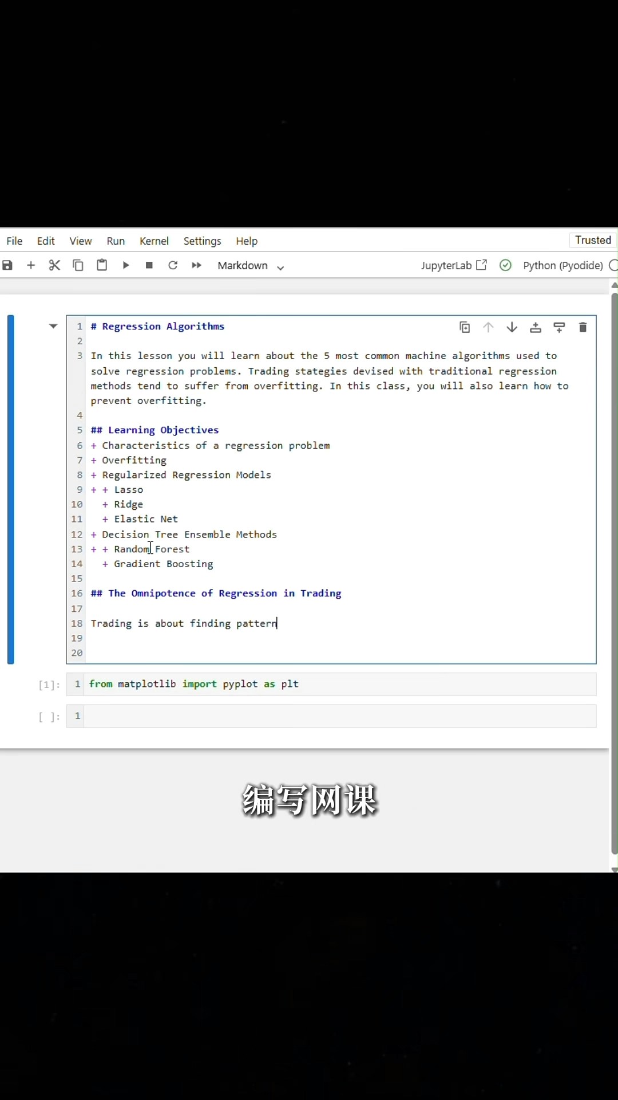Viewport: 618px width, 1100px height.
Task: Open the Kernel menu
Action: (x=154, y=241)
